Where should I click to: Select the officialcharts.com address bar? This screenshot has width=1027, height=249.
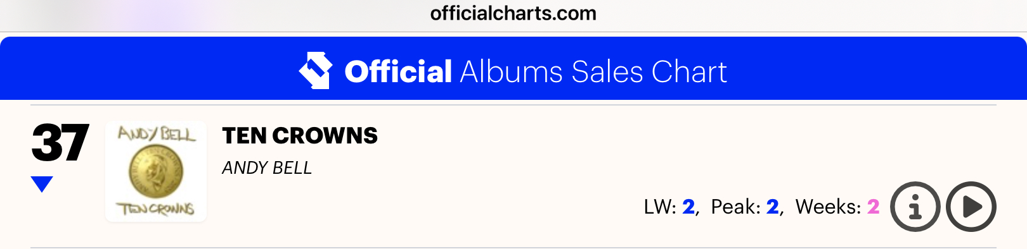point(513,13)
